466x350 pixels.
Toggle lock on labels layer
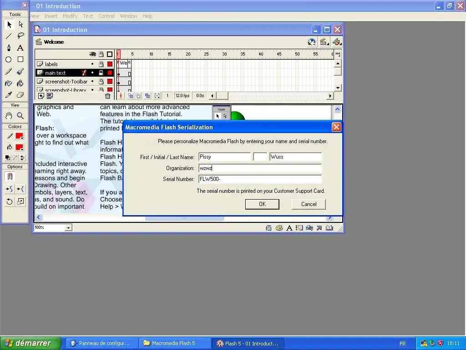tap(101, 64)
